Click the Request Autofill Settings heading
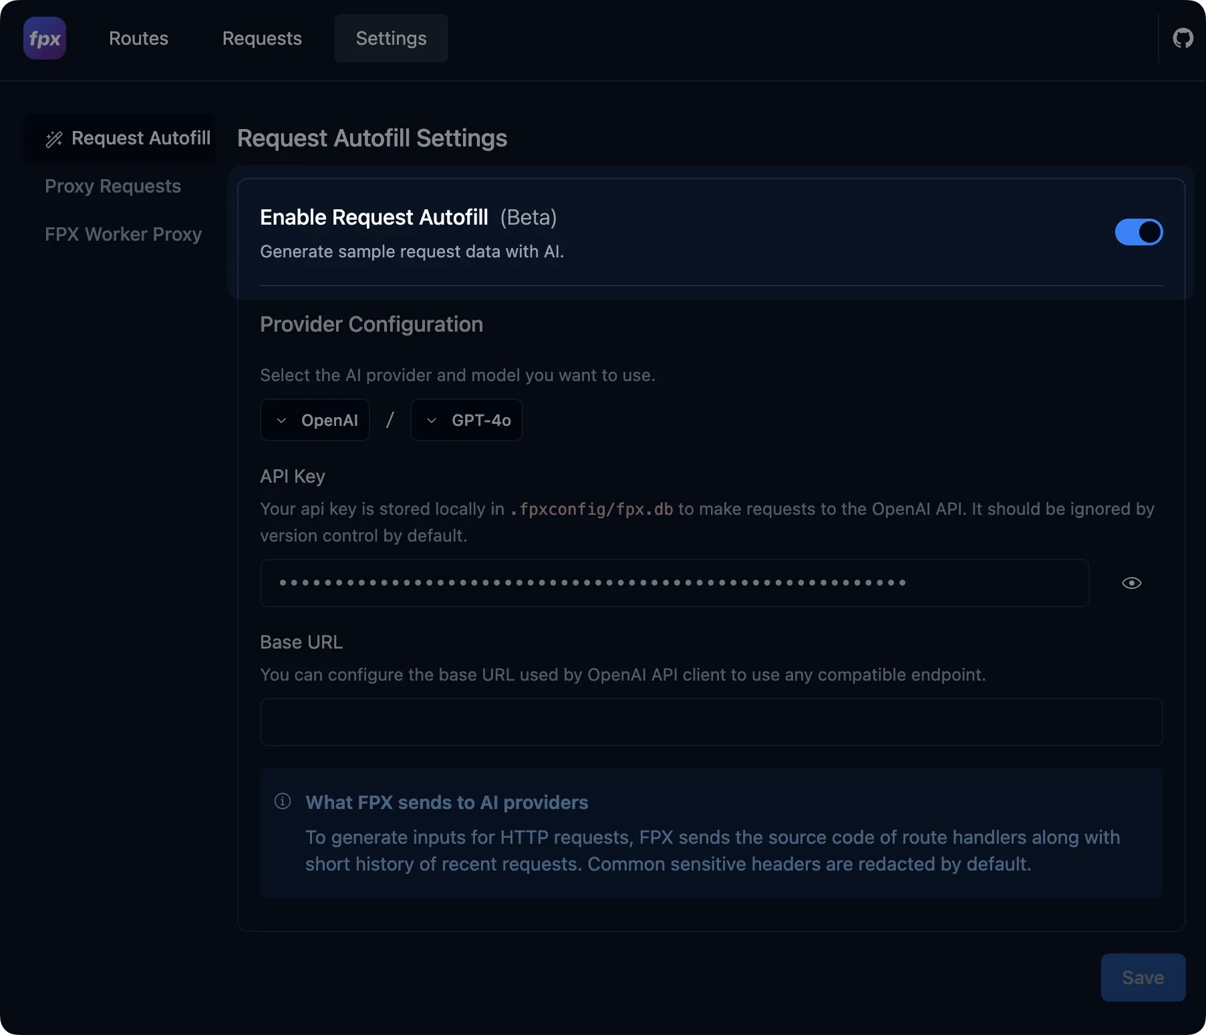Screen dimensions: 1206x1035 tap(372, 138)
